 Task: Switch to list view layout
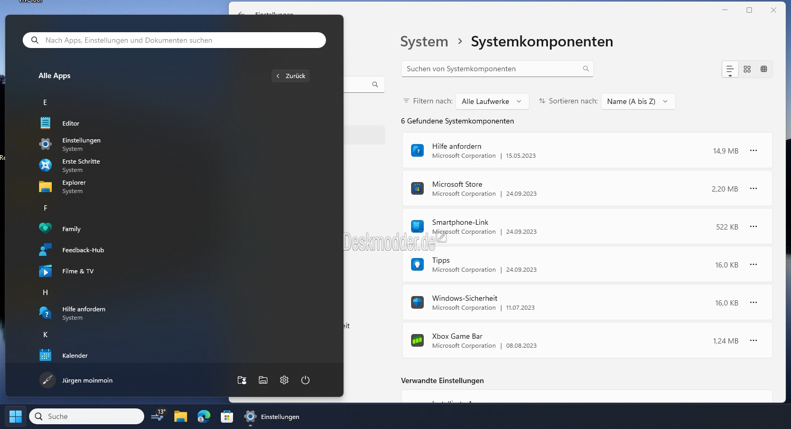[730, 69]
